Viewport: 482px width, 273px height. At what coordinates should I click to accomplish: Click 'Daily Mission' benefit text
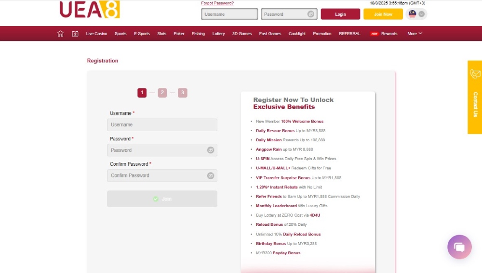[268, 140]
